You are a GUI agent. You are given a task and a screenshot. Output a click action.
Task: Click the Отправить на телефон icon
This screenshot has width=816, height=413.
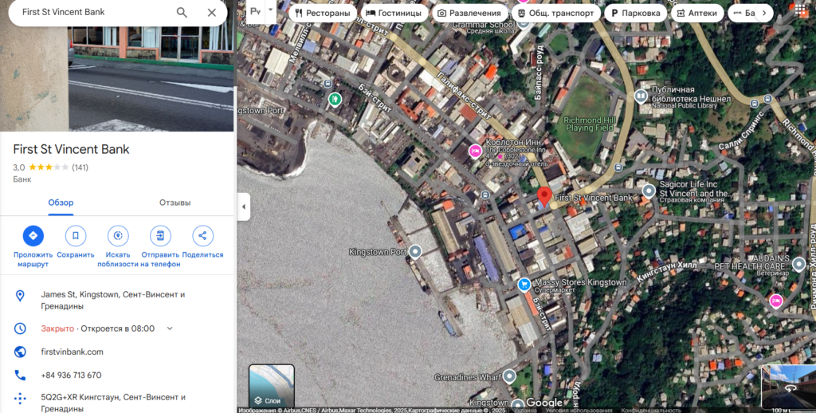pos(160,236)
